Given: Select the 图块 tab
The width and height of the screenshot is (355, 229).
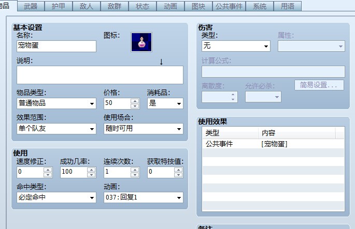Looking at the screenshot, I should (x=198, y=6).
